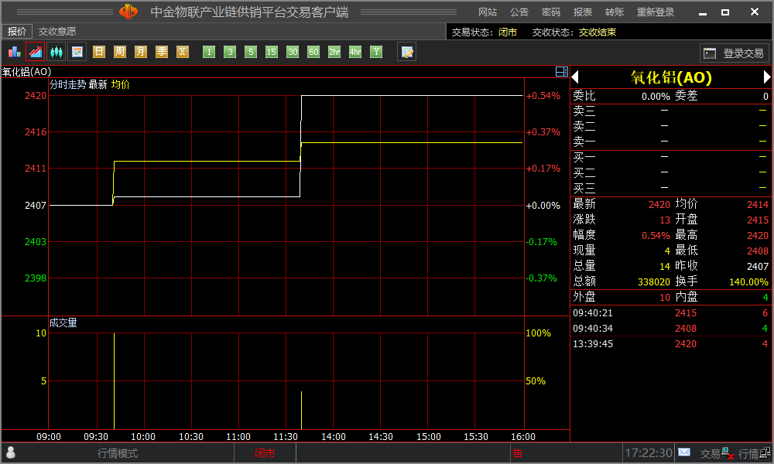Toggle the side panel layout icon
The height and width of the screenshot is (464, 774).
[562, 71]
